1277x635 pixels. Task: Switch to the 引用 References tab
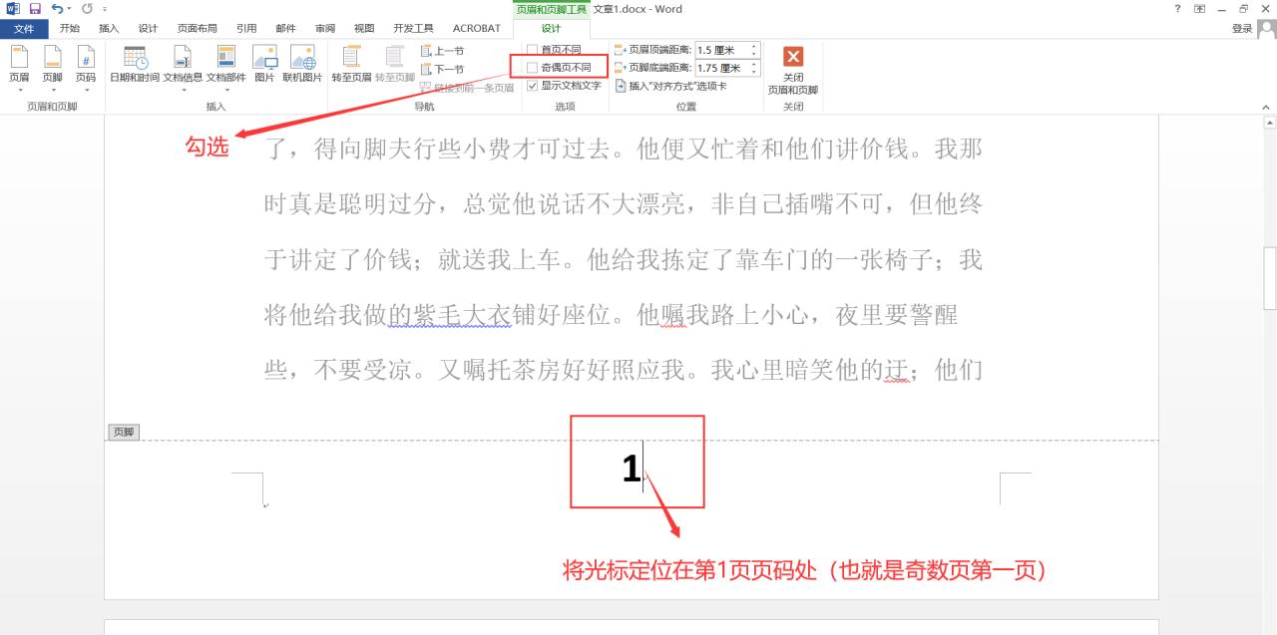tap(246, 29)
